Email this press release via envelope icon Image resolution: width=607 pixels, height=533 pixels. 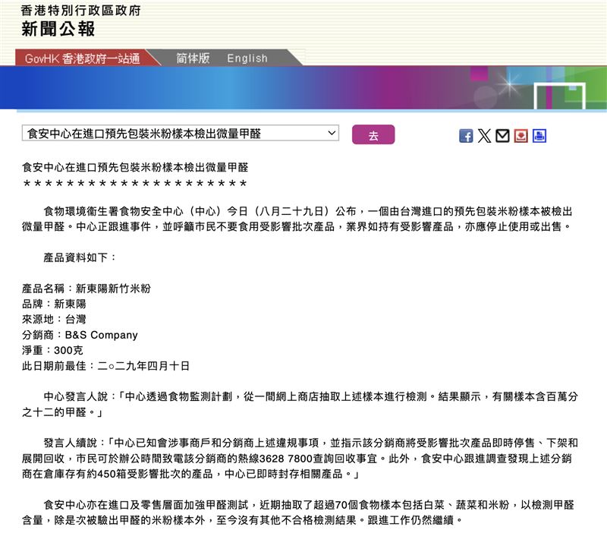(x=502, y=136)
